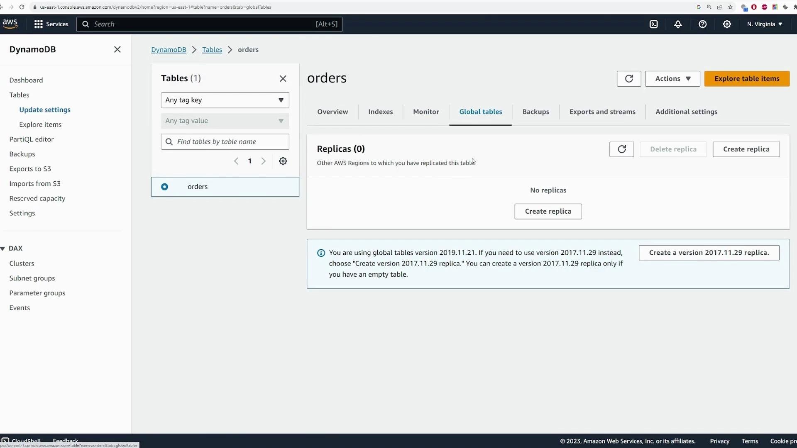Refresh the Replicas list
The image size is (797, 448).
tap(622, 149)
